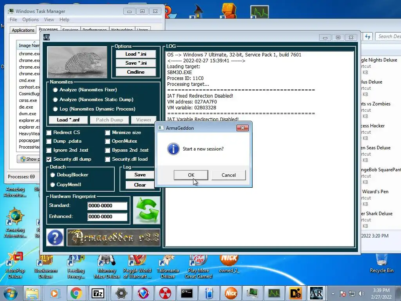Open Feeding Frenzy desktop shortcut

pos(76,266)
